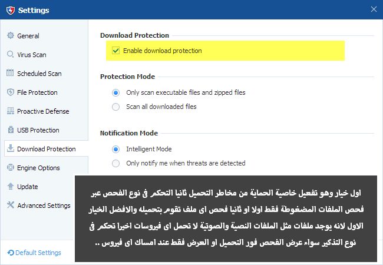Click the Virus Scan magnifier icon
Viewport: 383px width, 265px height.
(x=11, y=55)
